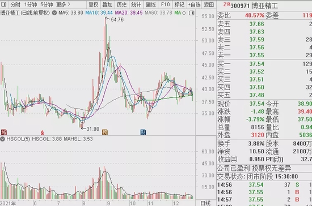The width and height of the screenshot is (312, 206).
Task: Click the MA60: 38.78 legend
Action: (x=158, y=13)
